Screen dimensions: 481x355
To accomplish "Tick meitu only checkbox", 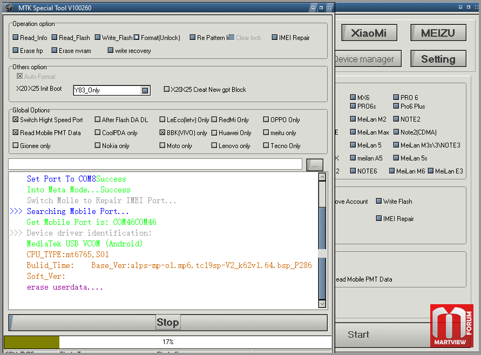I will tap(266, 133).
